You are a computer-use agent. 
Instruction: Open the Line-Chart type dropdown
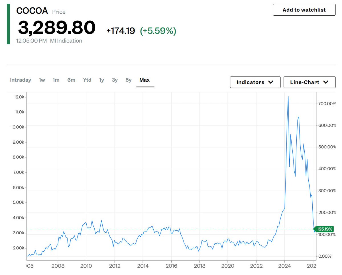coord(309,82)
